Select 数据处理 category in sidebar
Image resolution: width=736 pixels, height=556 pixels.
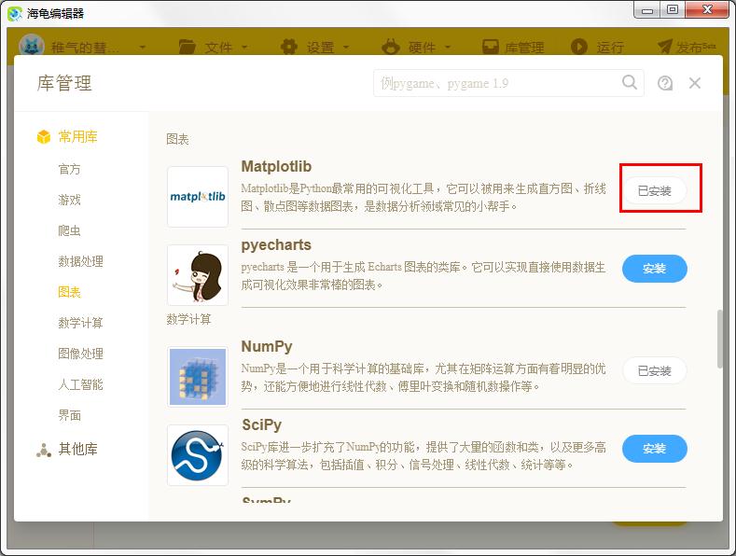(x=81, y=261)
